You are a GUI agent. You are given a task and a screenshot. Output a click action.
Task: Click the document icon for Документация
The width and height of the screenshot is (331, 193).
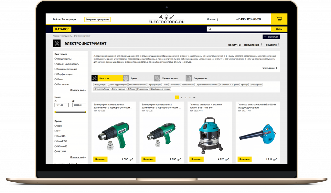coord(188,78)
